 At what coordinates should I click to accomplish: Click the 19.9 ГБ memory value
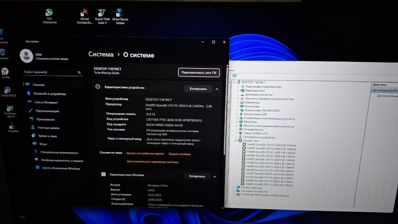point(150,114)
